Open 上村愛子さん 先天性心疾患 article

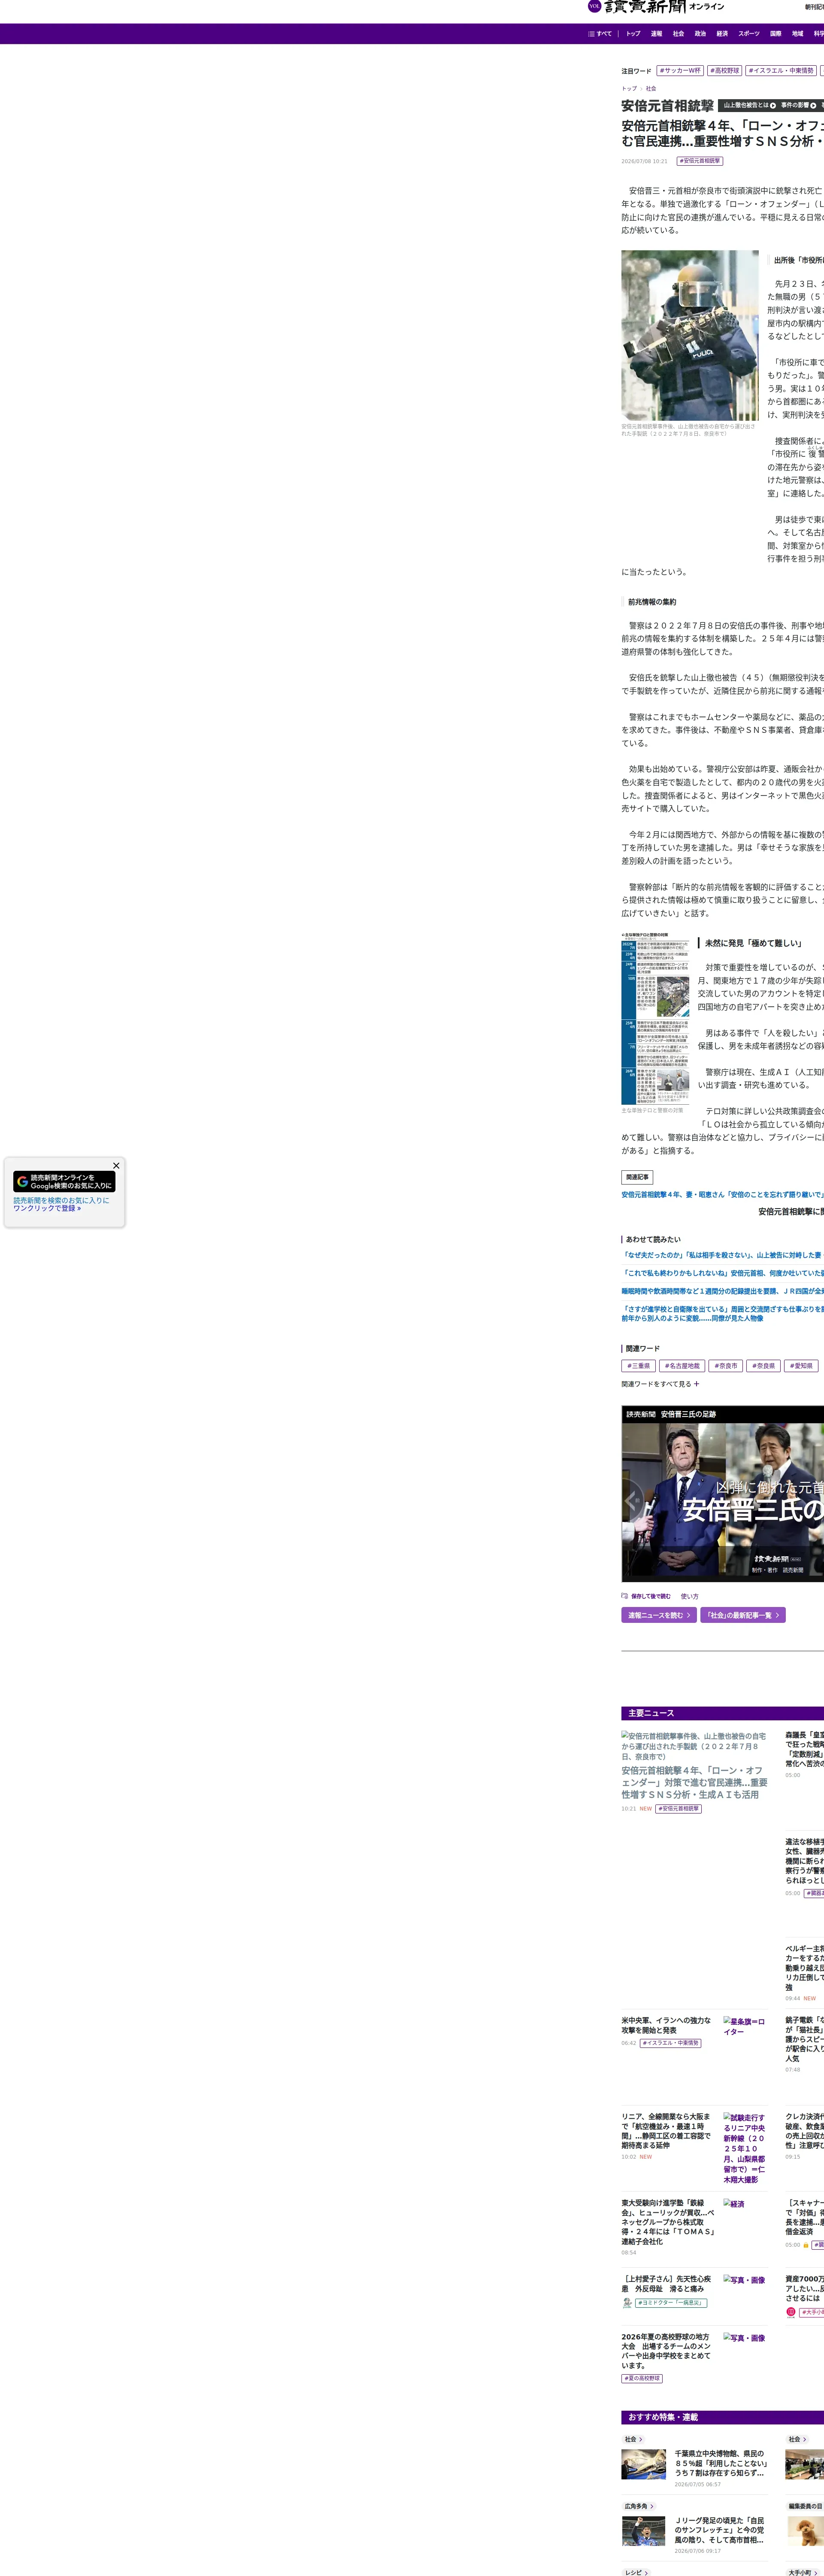[666, 2284]
